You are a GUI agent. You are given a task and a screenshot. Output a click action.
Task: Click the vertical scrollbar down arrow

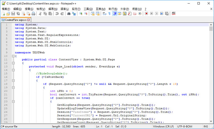(x=211, y=121)
